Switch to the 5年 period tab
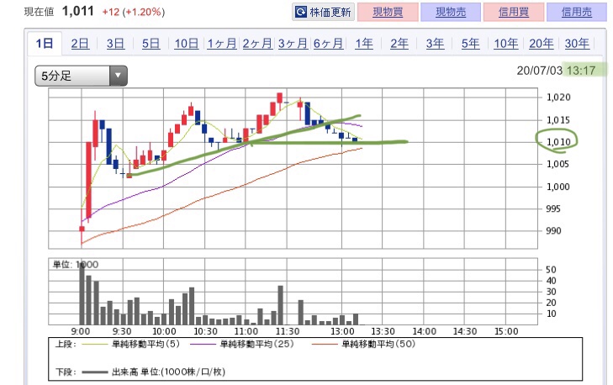The image size is (613, 385). (470, 44)
